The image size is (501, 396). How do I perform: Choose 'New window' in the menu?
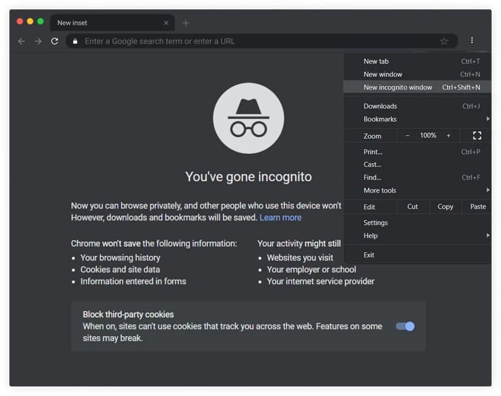[x=417, y=75]
